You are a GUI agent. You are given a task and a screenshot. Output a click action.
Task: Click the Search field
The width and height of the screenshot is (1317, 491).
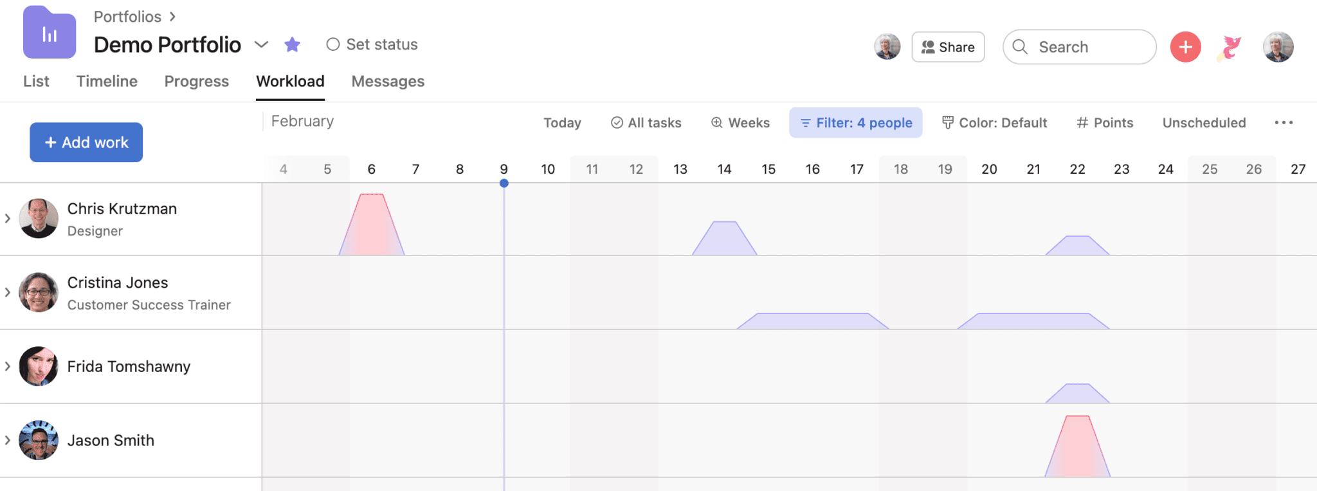pos(1080,47)
